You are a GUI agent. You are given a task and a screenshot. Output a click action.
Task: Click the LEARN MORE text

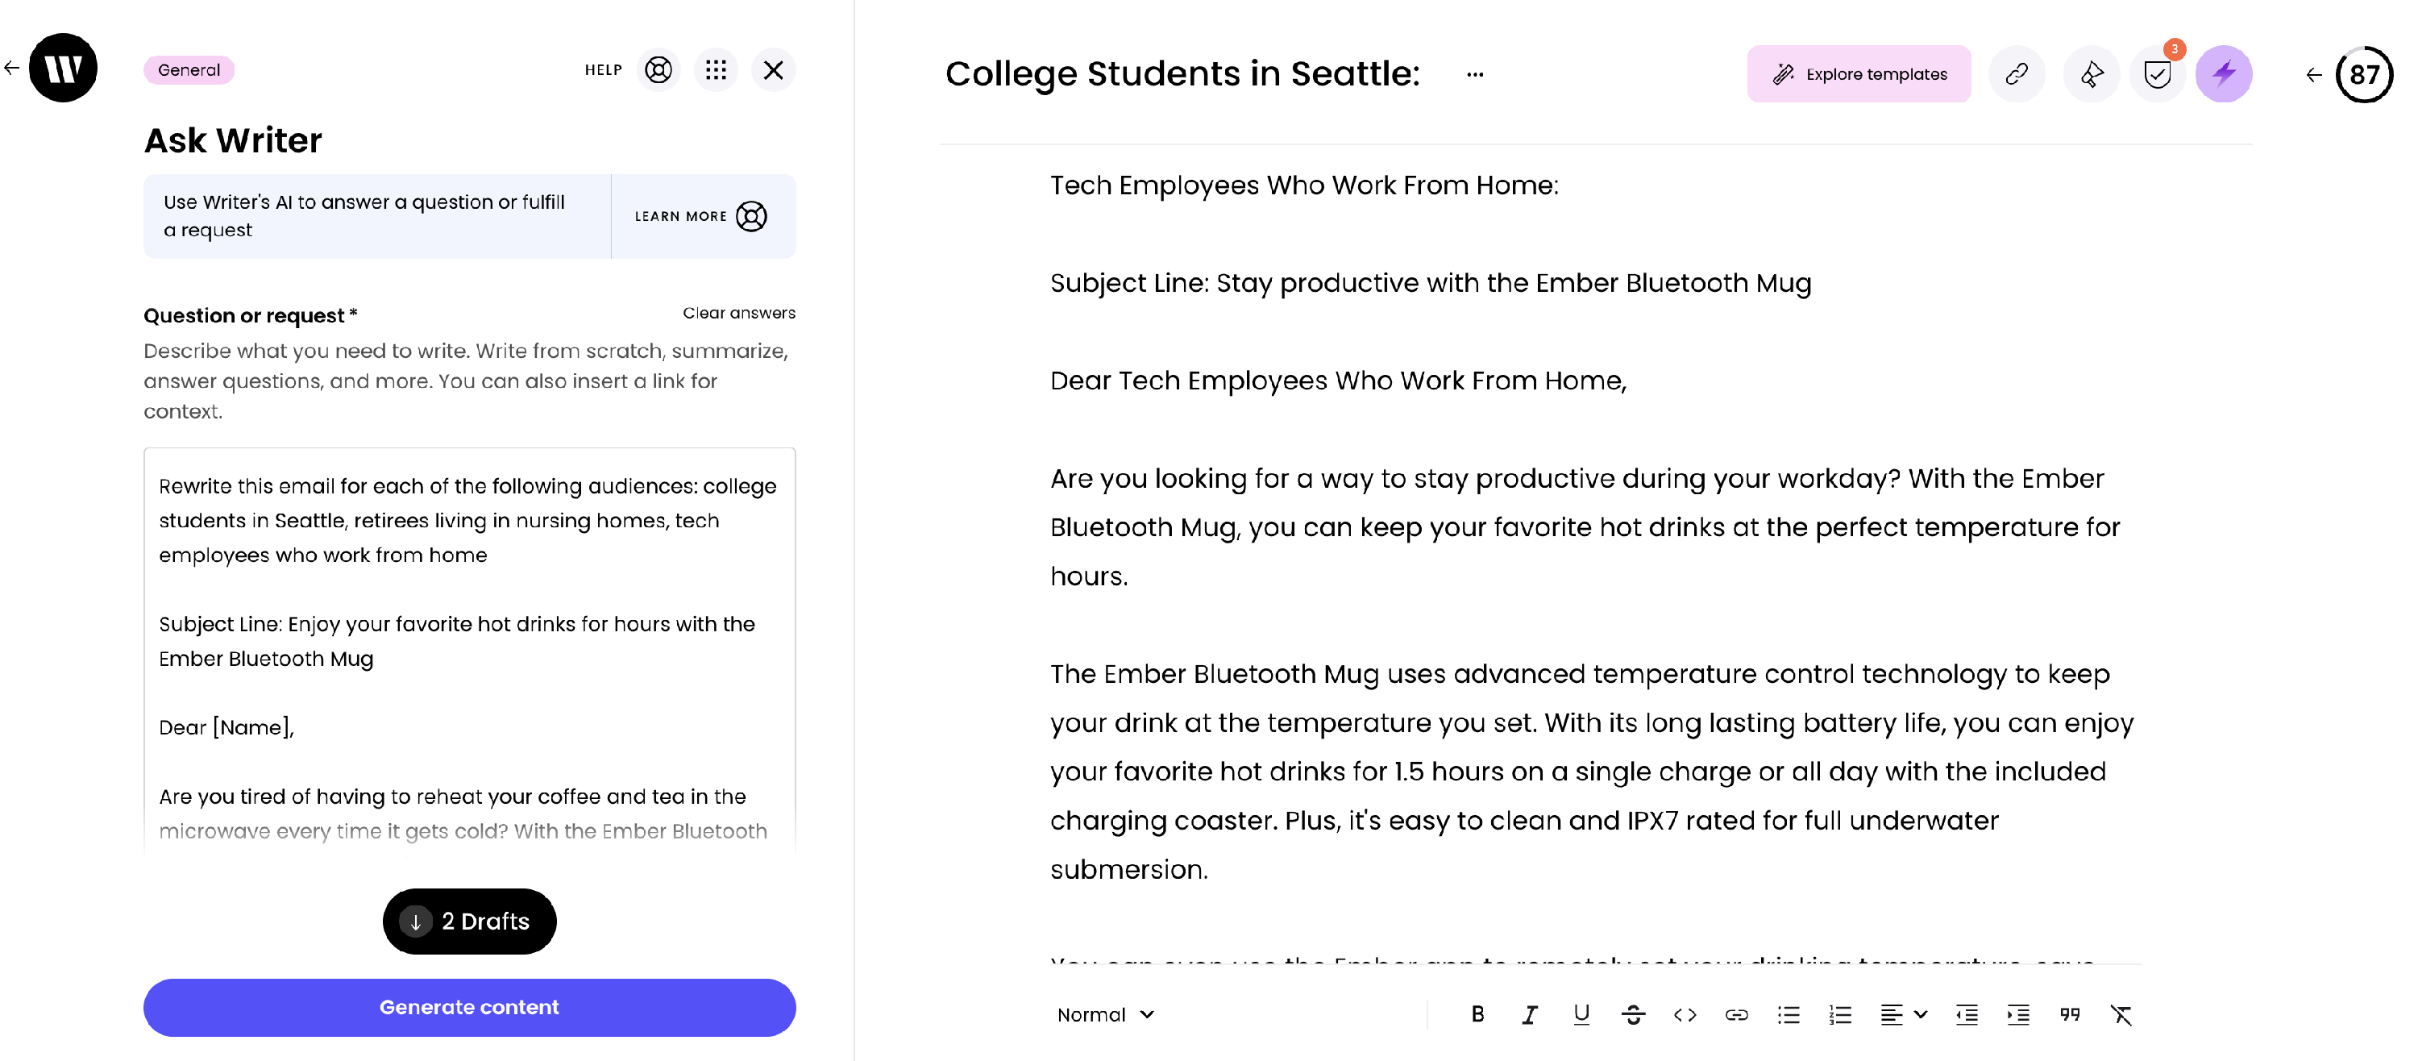pyautogui.click(x=680, y=216)
